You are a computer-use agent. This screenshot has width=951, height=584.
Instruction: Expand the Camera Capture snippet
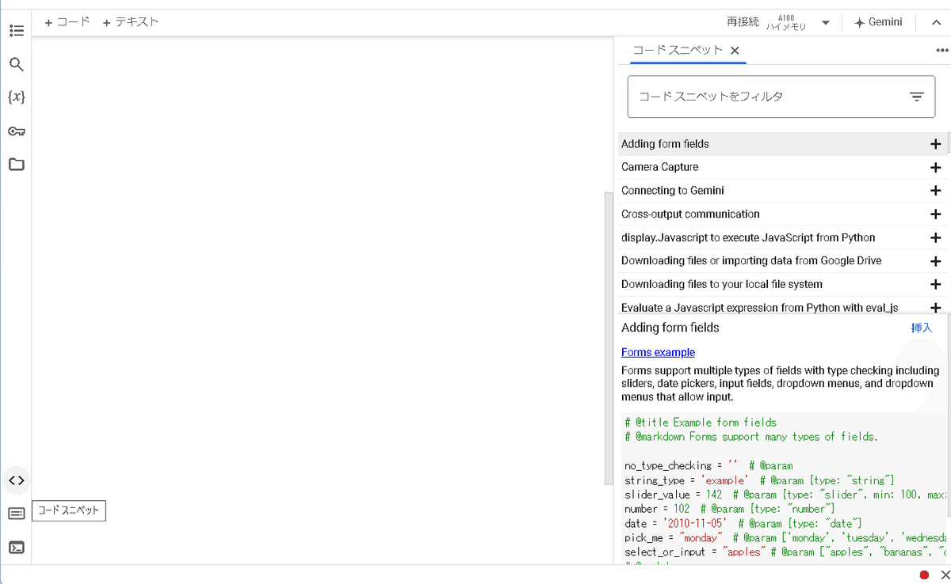935,167
